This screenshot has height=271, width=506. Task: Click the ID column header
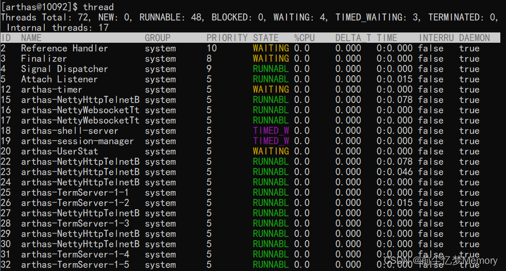(x=6, y=38)
